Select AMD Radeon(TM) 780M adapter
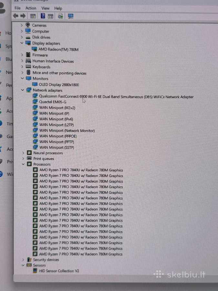The width and height of the screenshot is (218, 291). pos(58,49)
